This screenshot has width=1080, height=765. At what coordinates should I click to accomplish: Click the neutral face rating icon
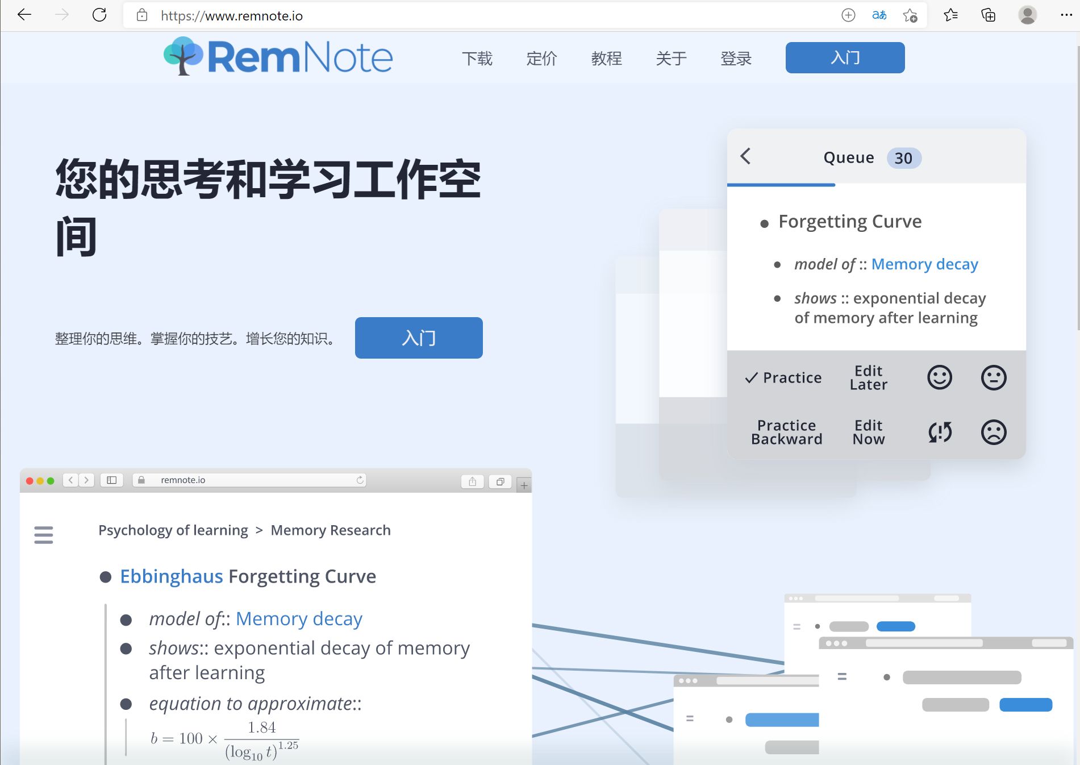[993, 376]
